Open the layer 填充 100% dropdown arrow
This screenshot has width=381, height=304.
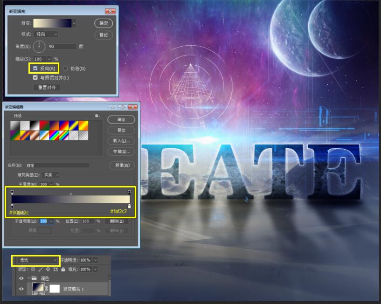[95, 269]
